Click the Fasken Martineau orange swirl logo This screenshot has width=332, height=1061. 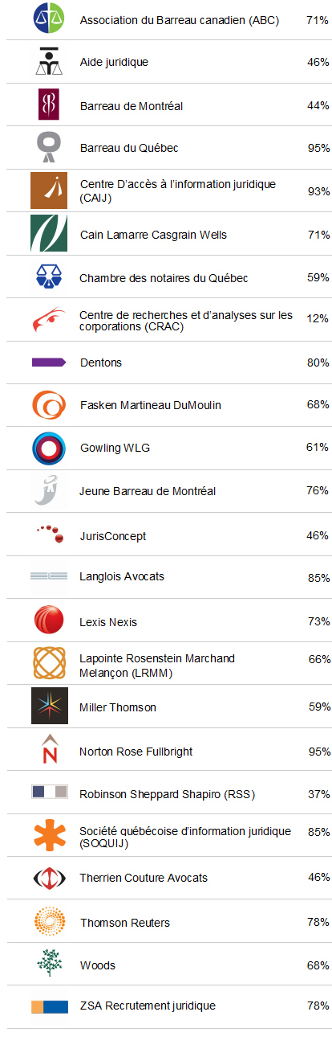[x=49, y=404]
